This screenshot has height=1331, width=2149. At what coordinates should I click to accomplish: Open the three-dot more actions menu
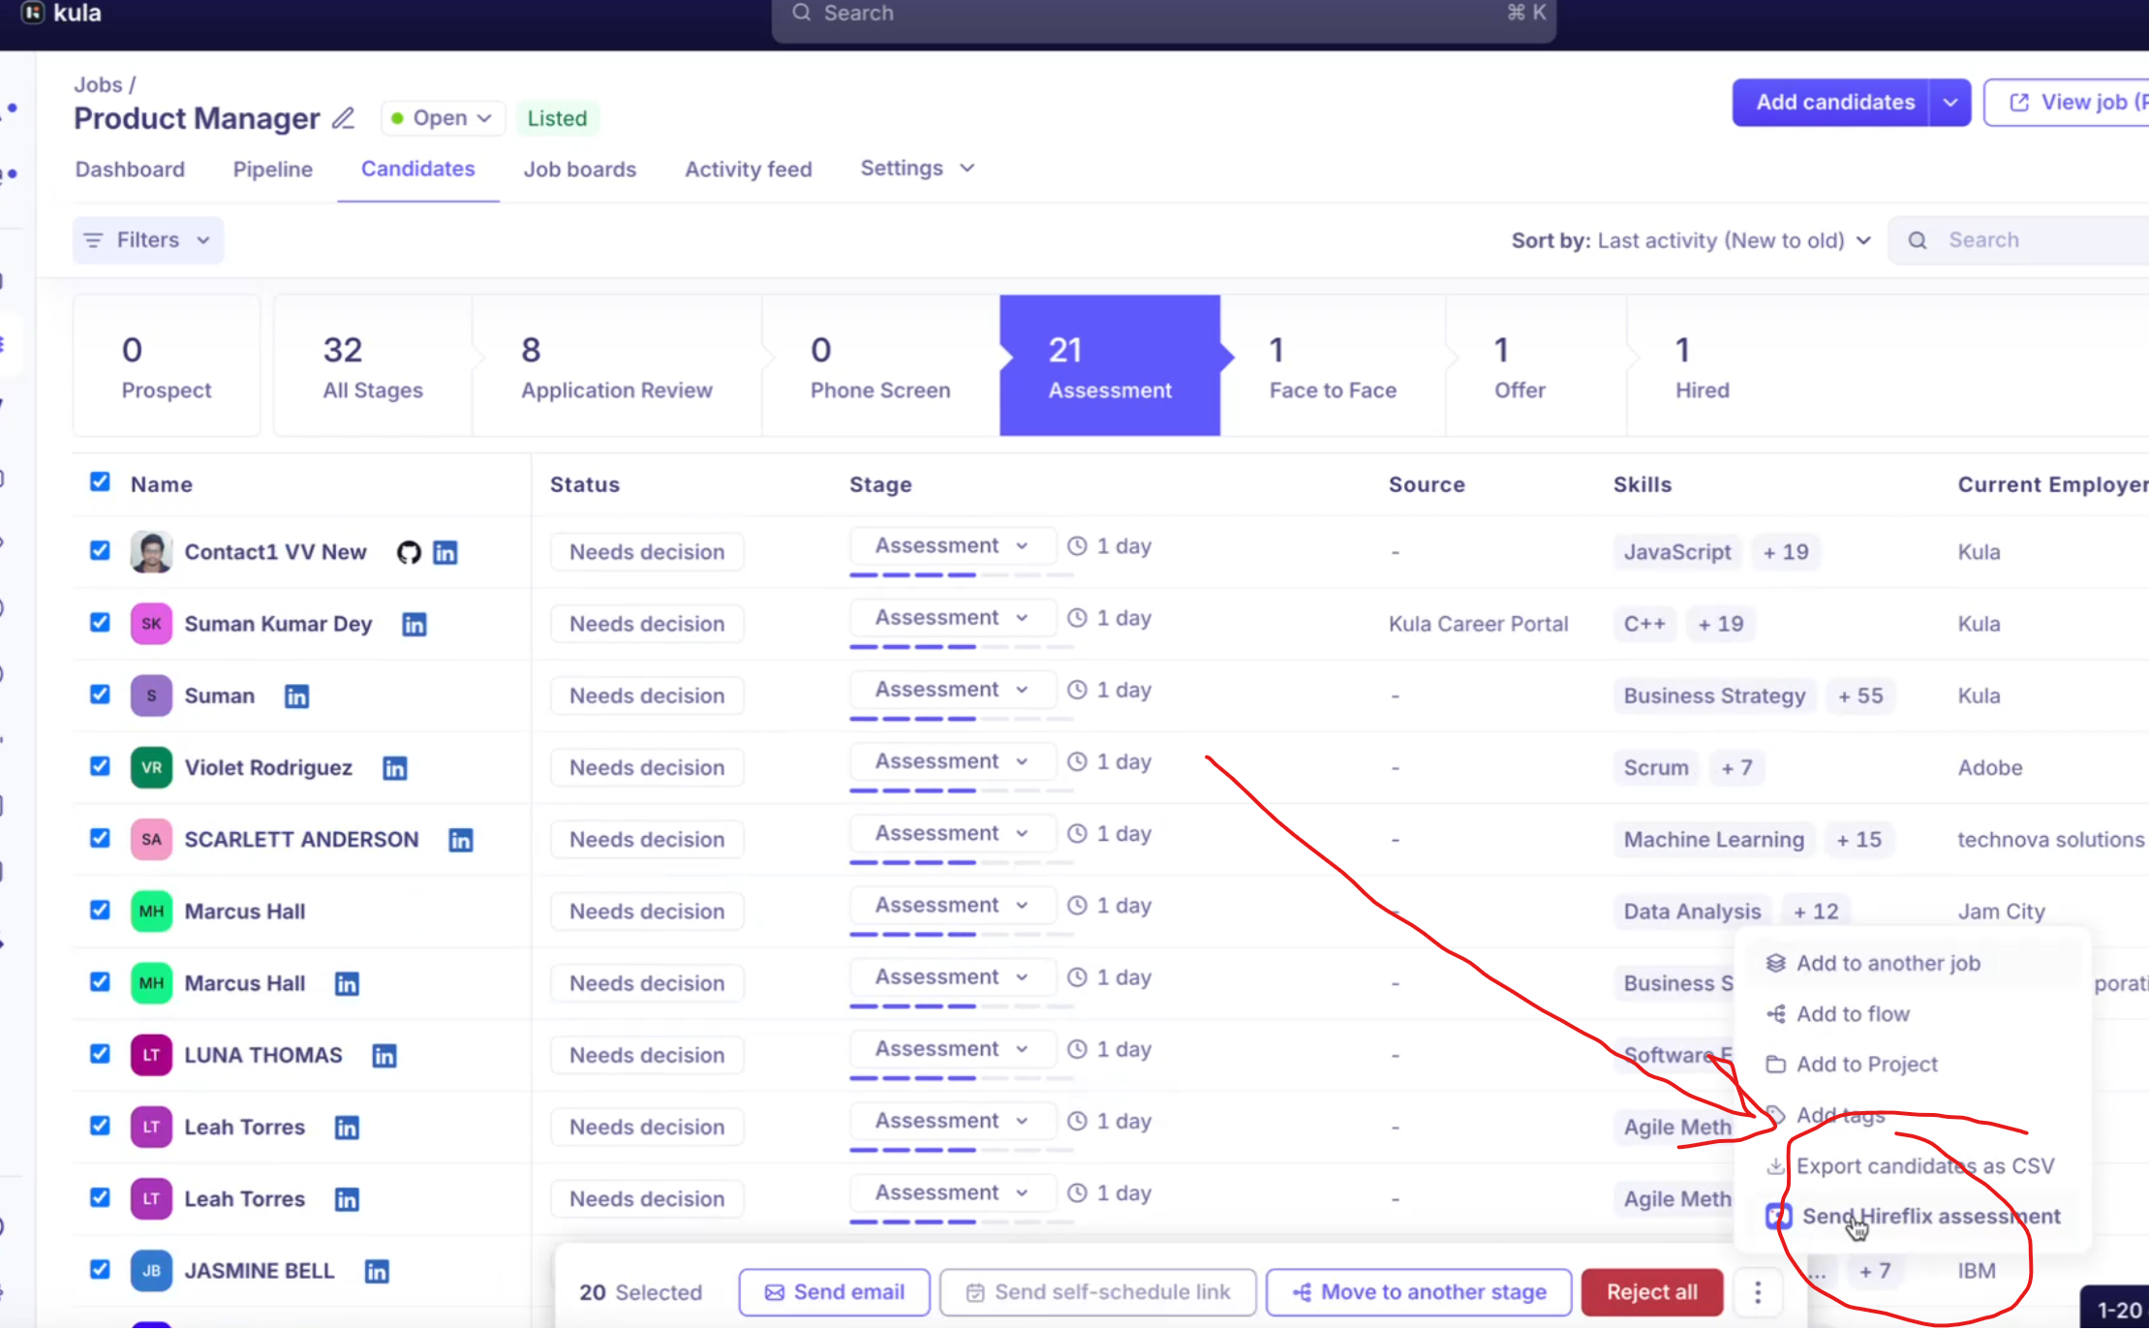[1758, 1292]
